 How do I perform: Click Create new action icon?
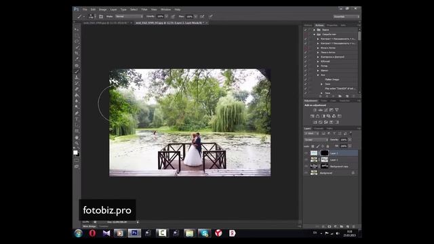coord(347,96)
